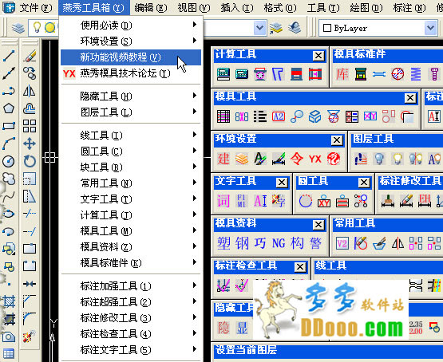Select the Line tool in left toolbar
Screen dimensions: 443x362
(x=9, y=56)
